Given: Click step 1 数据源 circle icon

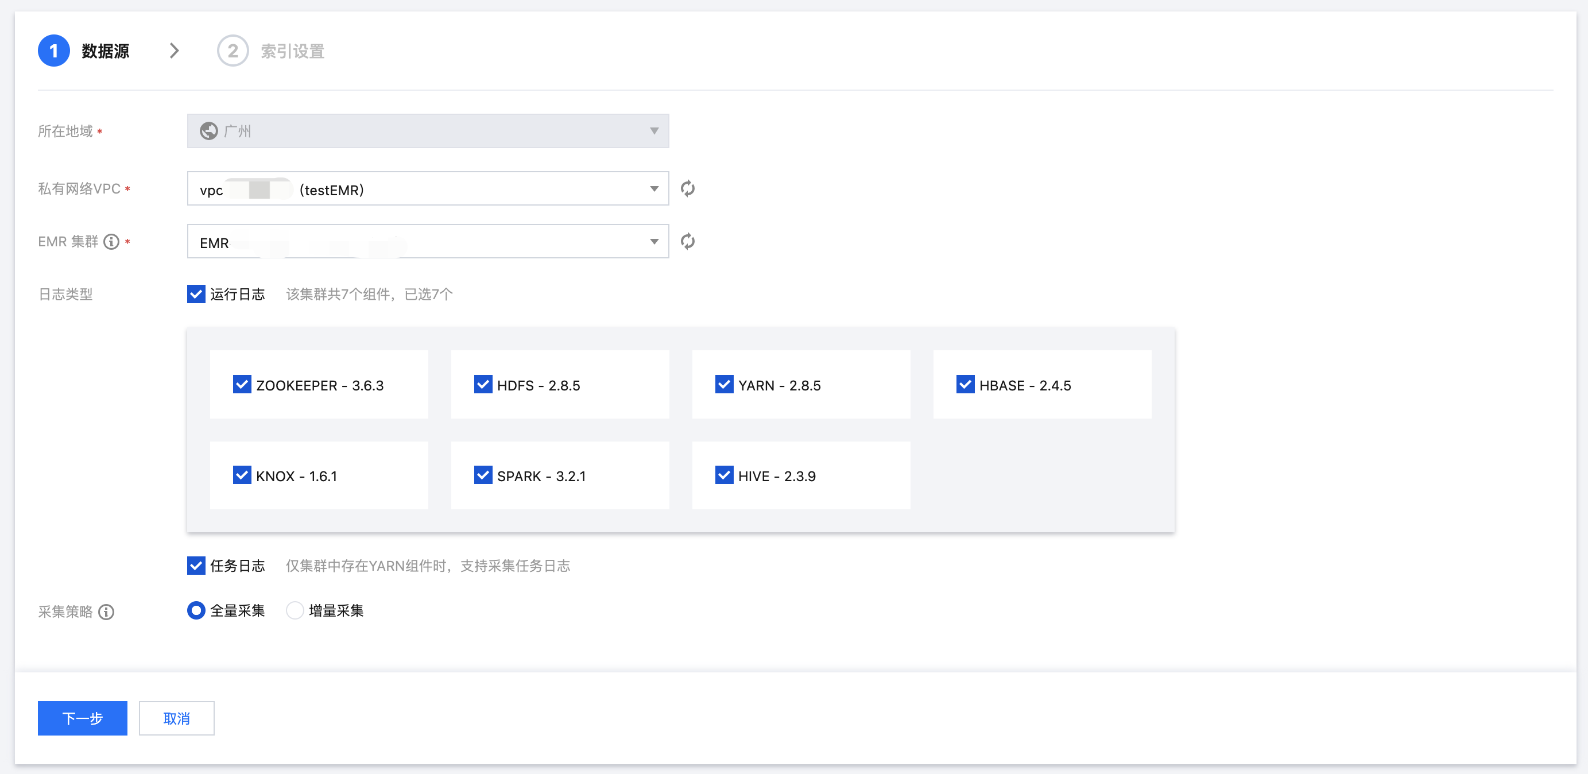Looking at the screenshot, I should pyautogui.click(x=53, y=51).
